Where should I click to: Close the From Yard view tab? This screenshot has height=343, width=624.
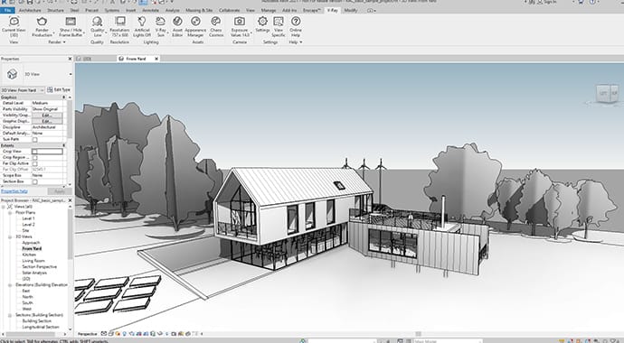coord(156,59)
